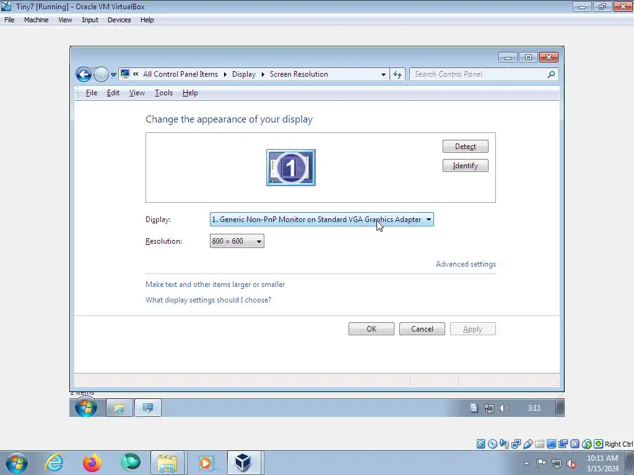Open the Control Panel View menu

[137, 93]
